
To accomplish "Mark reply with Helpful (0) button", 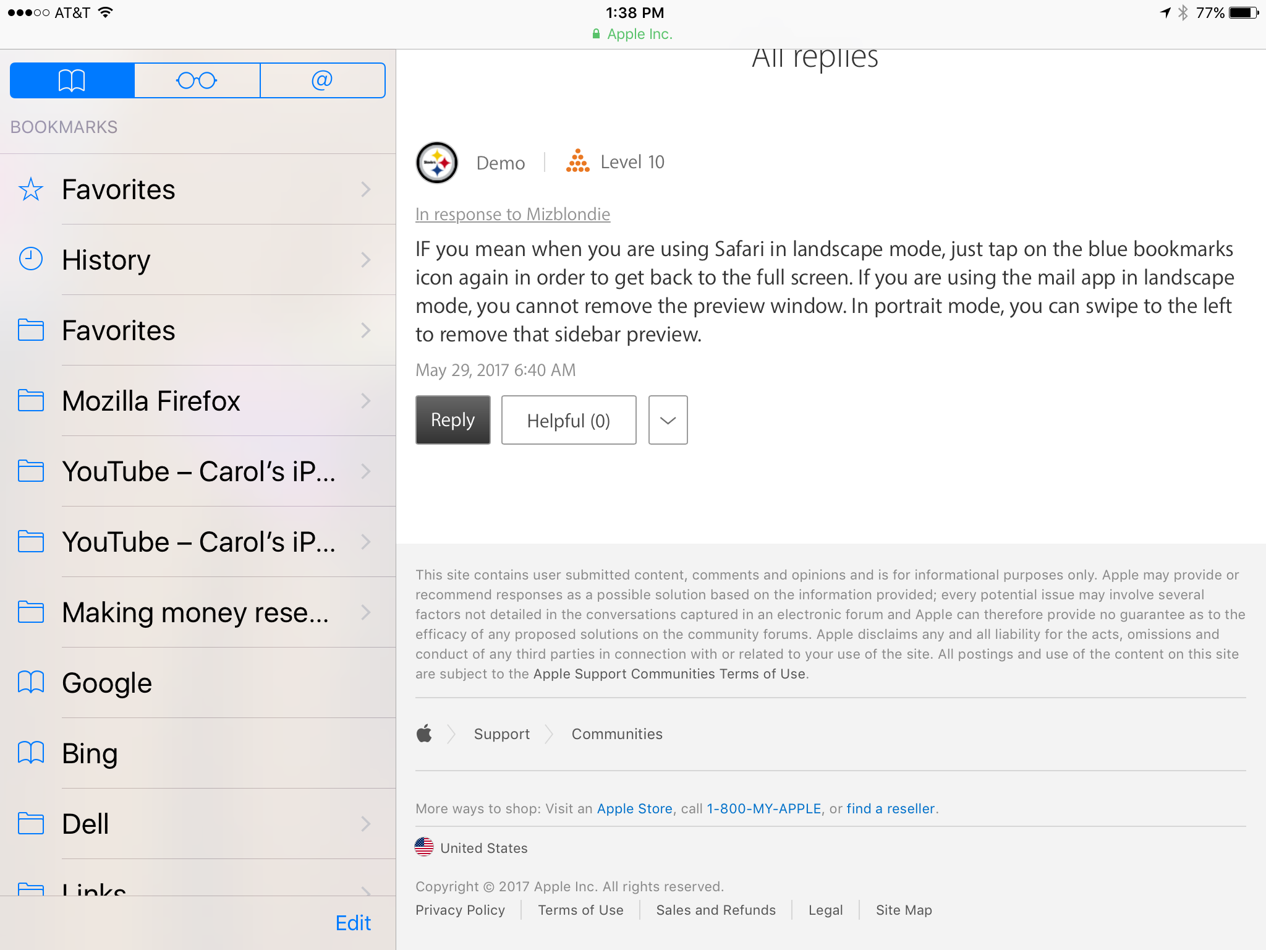I will pos(568,420).
